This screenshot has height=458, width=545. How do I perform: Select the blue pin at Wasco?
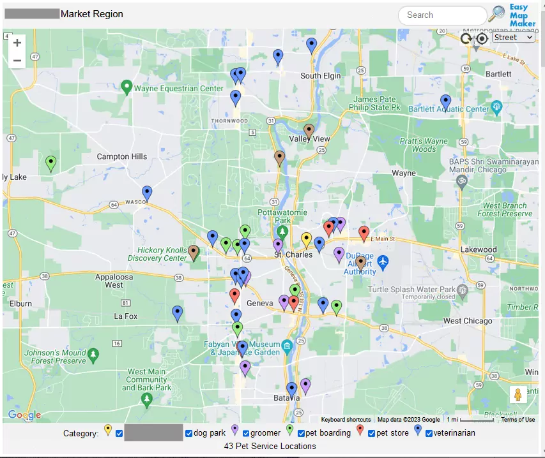tap(147, 193)
